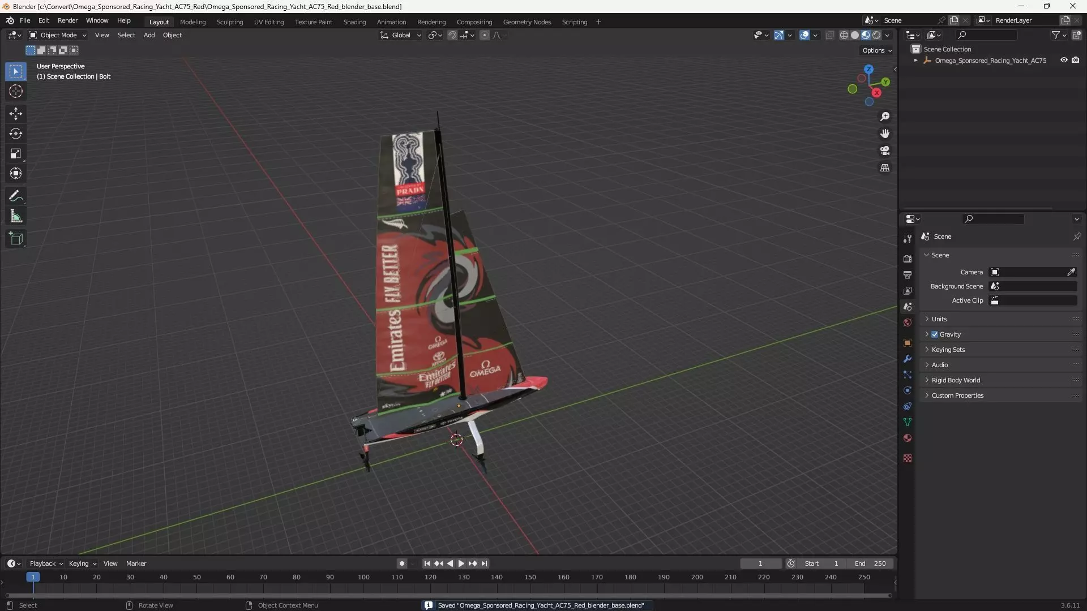
Task: Open the File menu
Action: [x=25, y=20]
